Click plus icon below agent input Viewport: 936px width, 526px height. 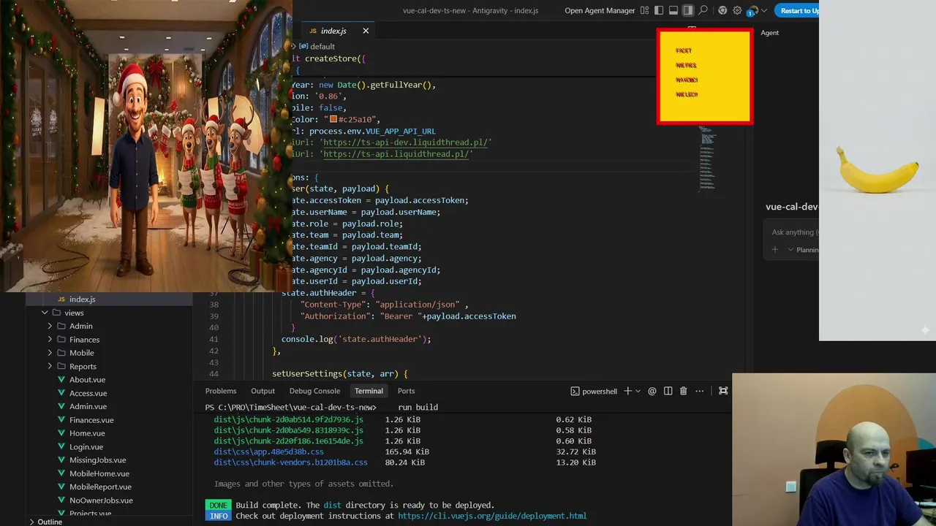[x=775, y=250]
